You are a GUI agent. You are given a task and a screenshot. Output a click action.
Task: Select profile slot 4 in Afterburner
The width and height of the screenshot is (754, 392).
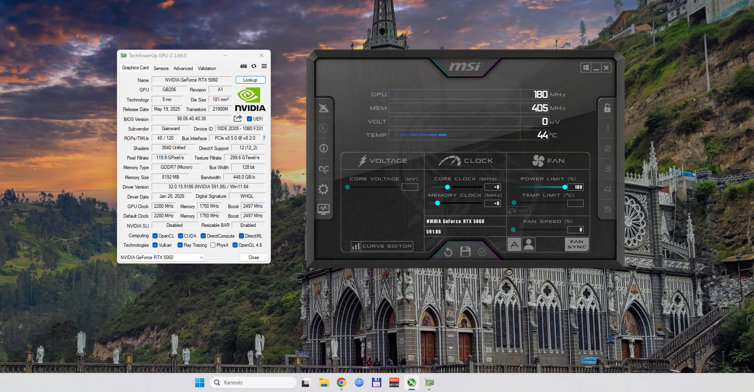(607, 189)
